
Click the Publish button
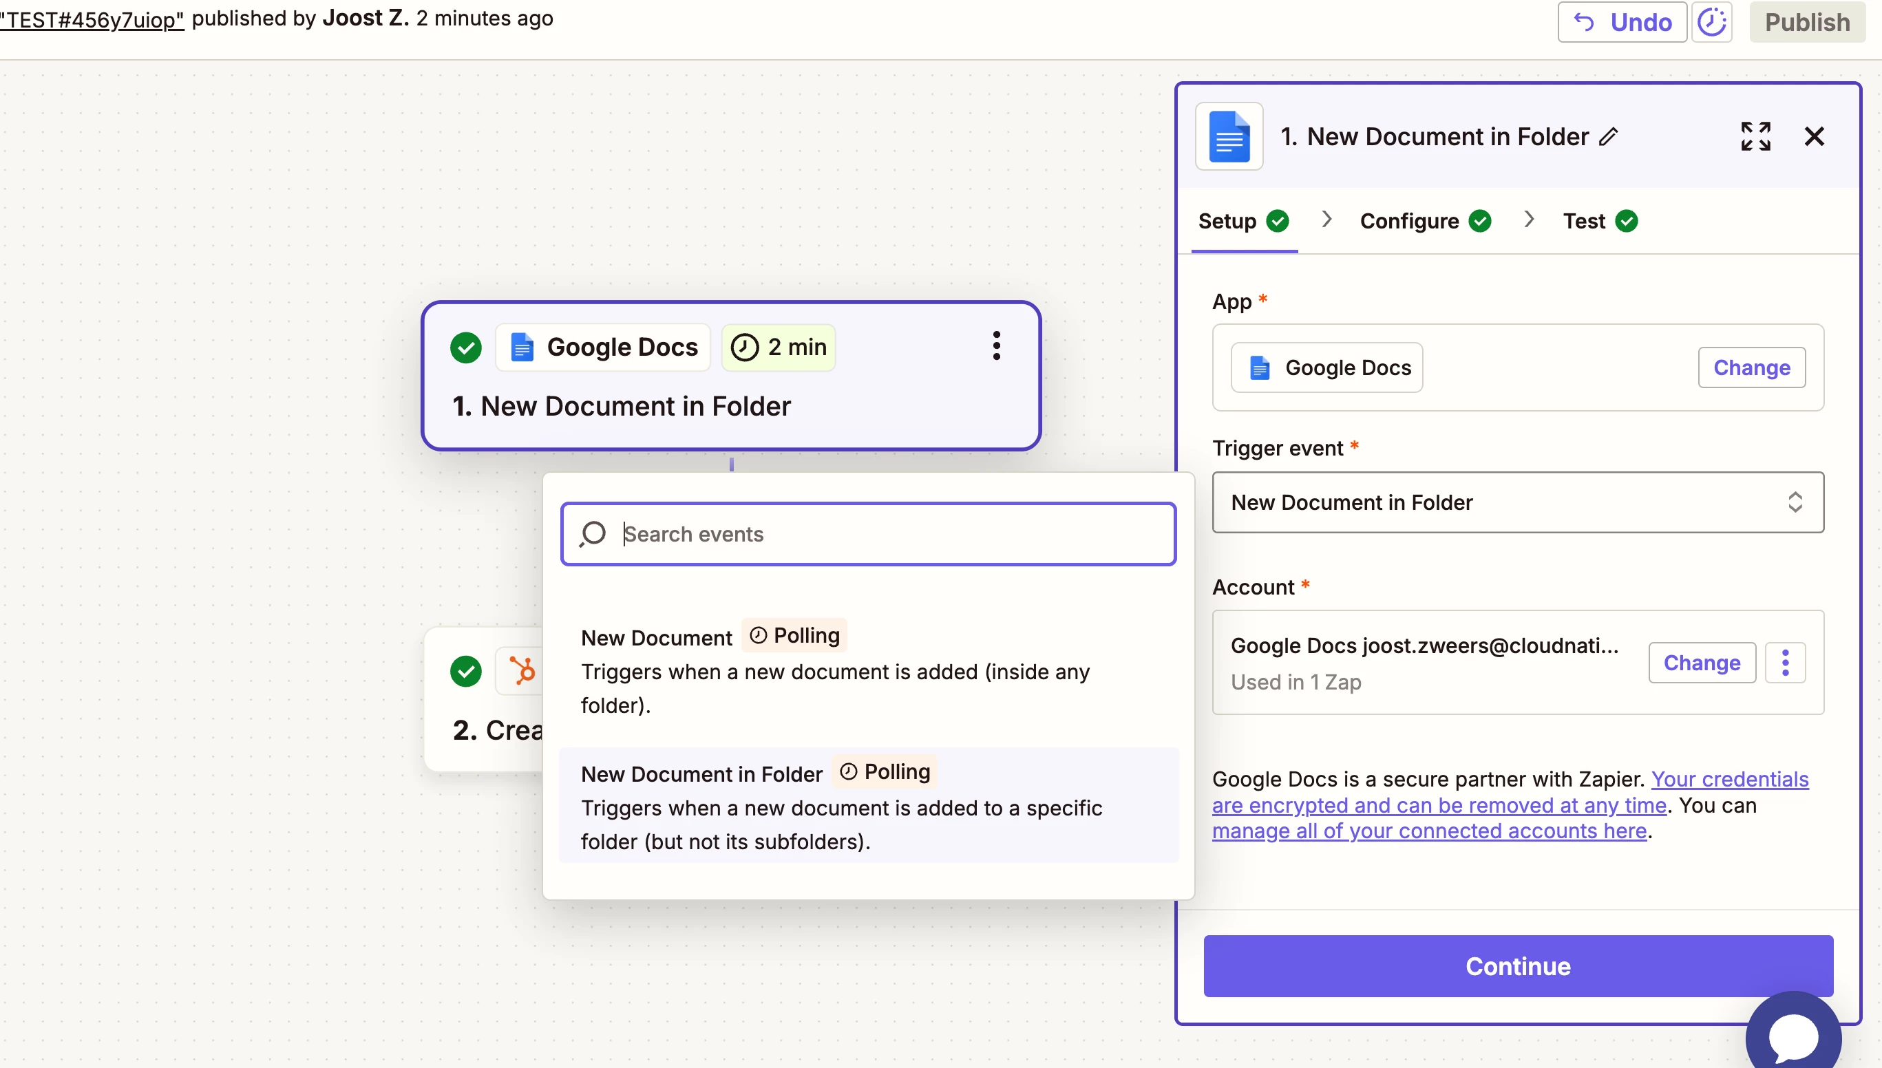click(x=1807, y=22)
